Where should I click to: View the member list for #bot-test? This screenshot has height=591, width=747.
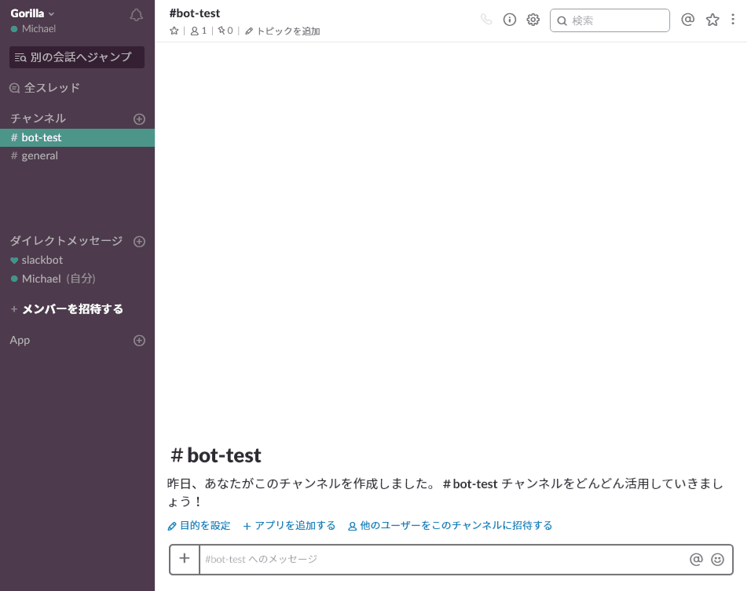coord(196,31)
